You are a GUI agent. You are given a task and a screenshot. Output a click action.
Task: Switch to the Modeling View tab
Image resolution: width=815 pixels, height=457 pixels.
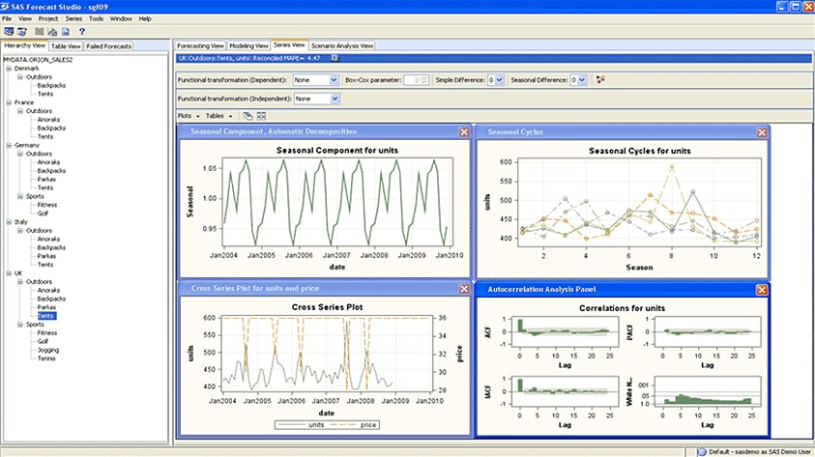click(249, 45)
